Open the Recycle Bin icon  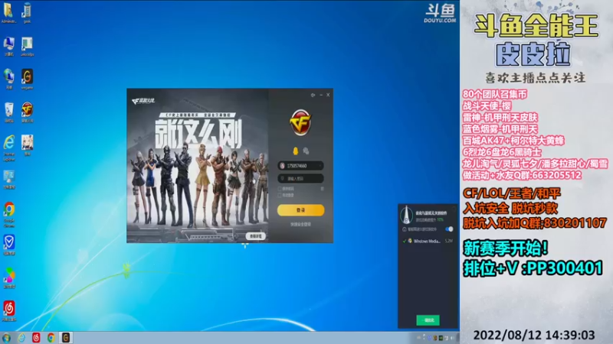8,112
